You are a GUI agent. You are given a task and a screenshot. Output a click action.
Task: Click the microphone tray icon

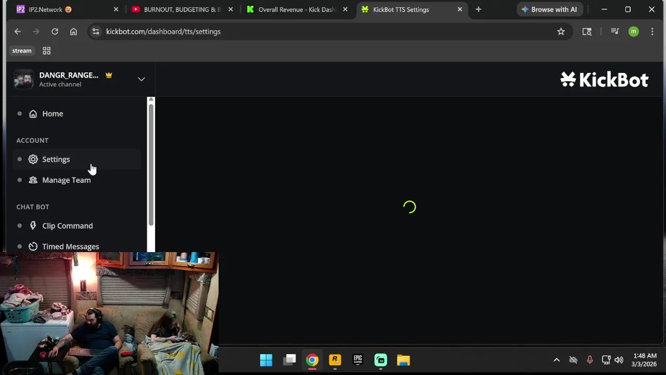click(x=590, y=360)
